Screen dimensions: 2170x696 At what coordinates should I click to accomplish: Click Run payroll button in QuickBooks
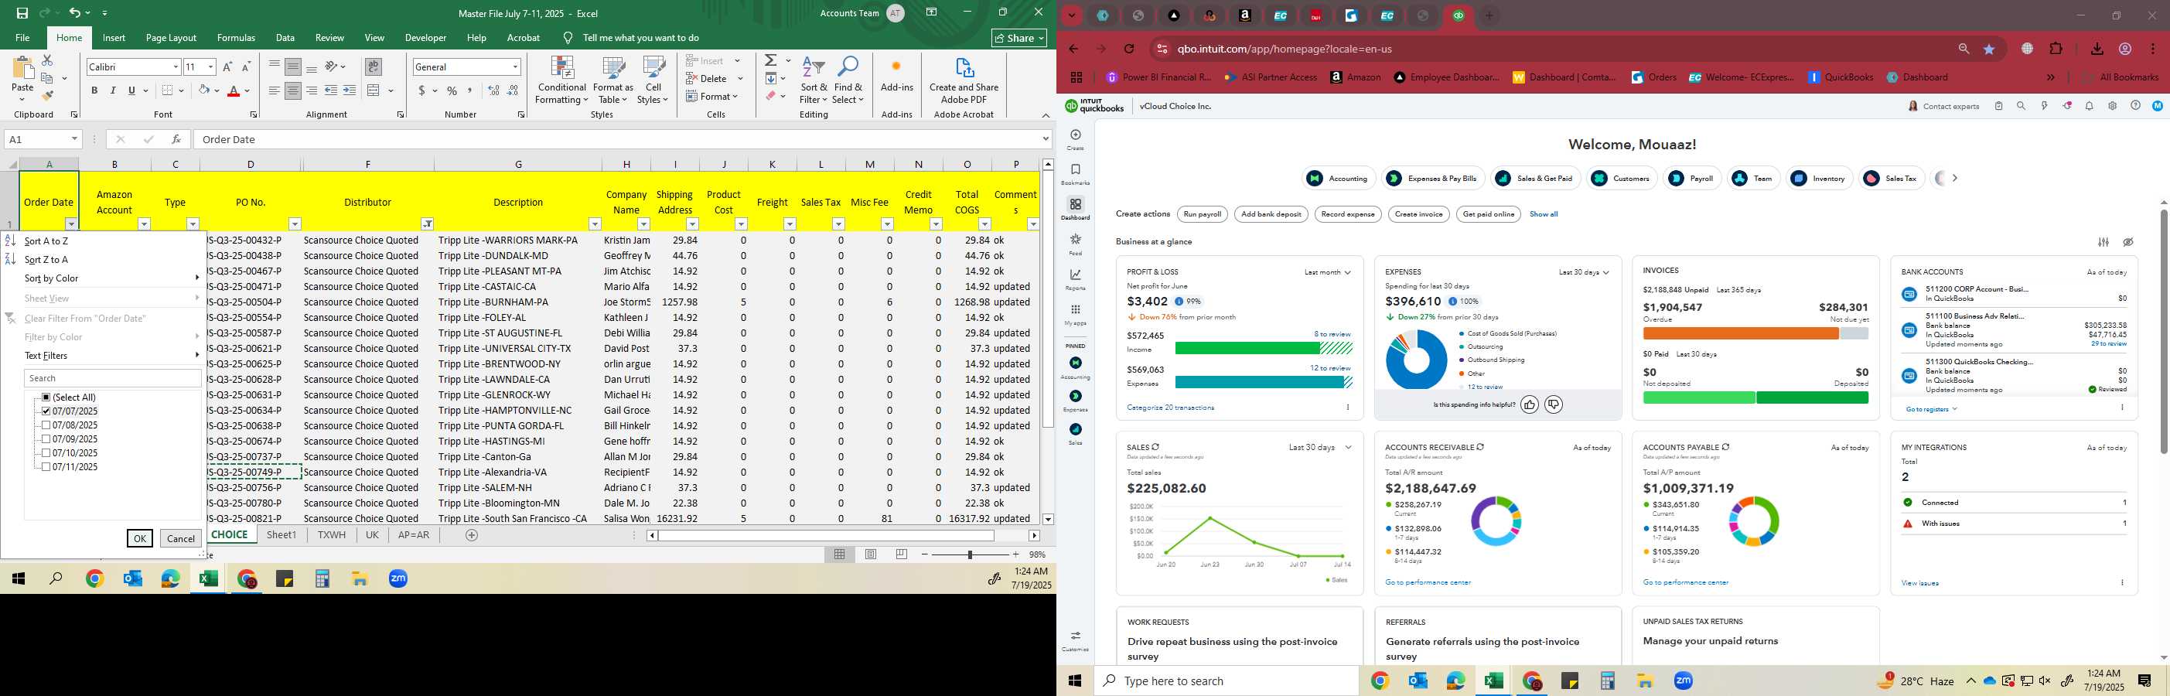pyautogui.click(x=1202, y=214)
